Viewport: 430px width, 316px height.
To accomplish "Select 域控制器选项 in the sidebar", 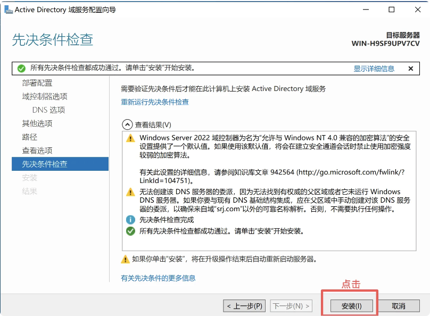I will click(x=45, y=96).
